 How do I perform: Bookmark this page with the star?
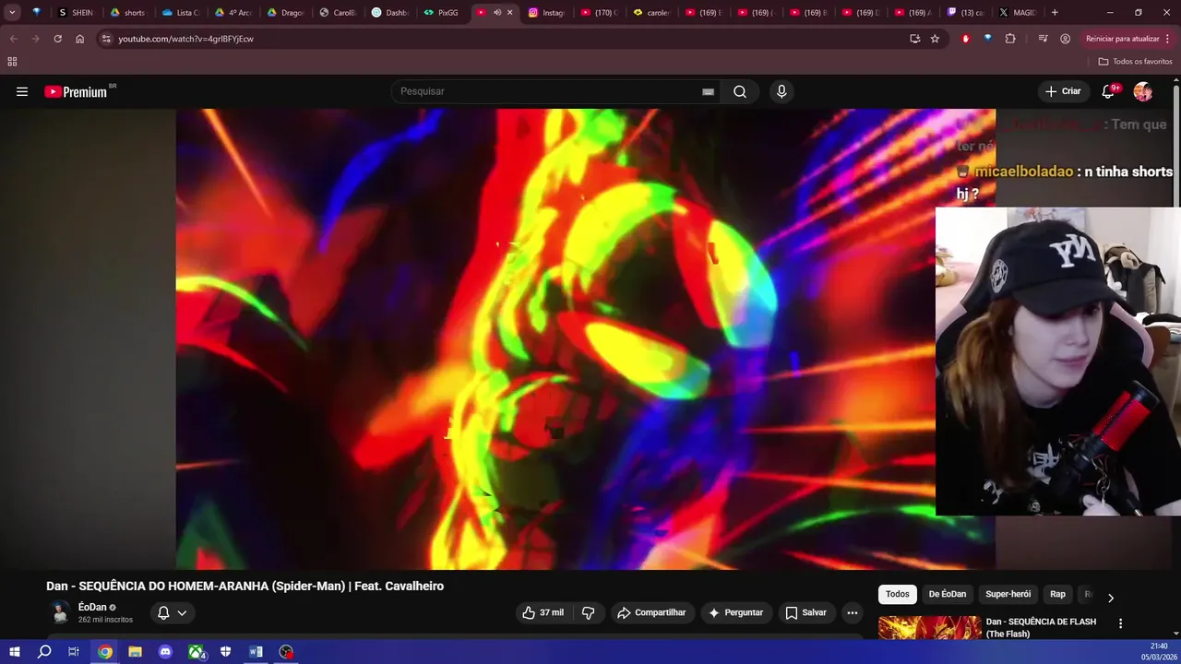tap(935, 39)
